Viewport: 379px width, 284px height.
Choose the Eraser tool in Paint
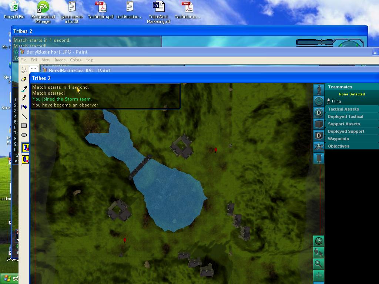(24, 79)
